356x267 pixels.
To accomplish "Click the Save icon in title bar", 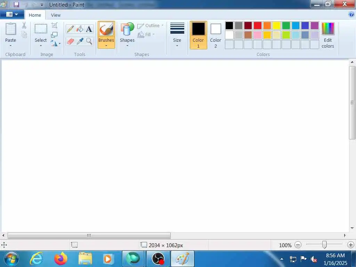I will coord(16,5).
